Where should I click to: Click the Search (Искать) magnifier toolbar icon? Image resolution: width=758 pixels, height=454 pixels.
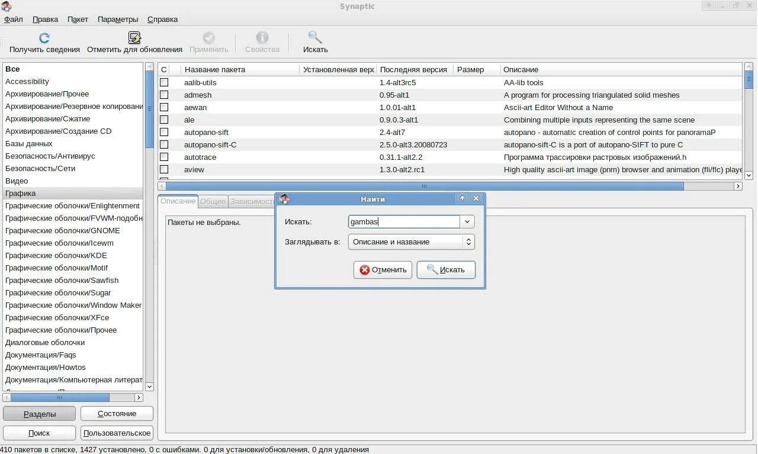pos(315,37)
